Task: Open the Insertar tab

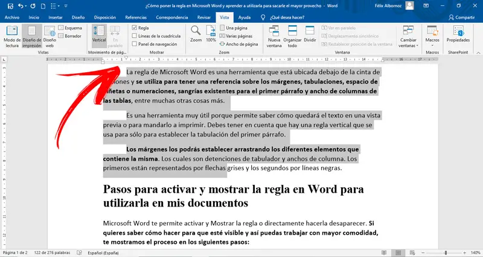Action: click(56, 17)
